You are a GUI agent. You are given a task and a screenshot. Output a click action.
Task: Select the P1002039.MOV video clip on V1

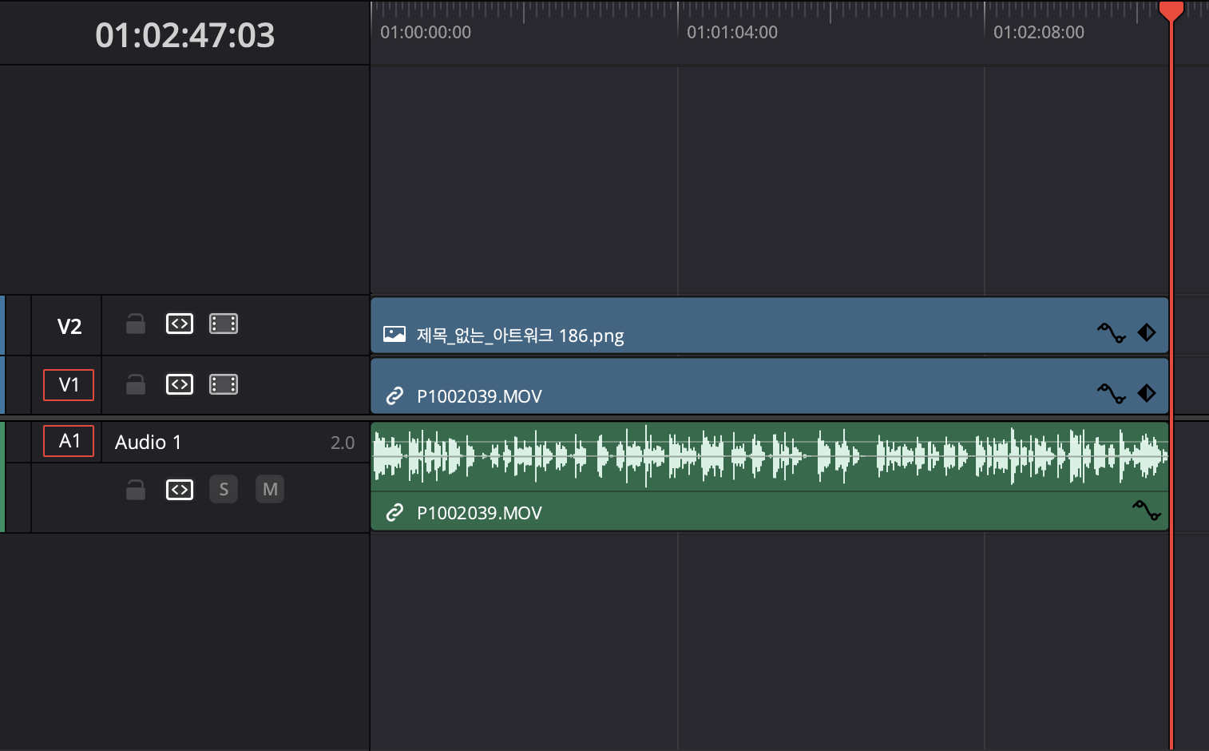pyautogui.click(x=769, y=386)
